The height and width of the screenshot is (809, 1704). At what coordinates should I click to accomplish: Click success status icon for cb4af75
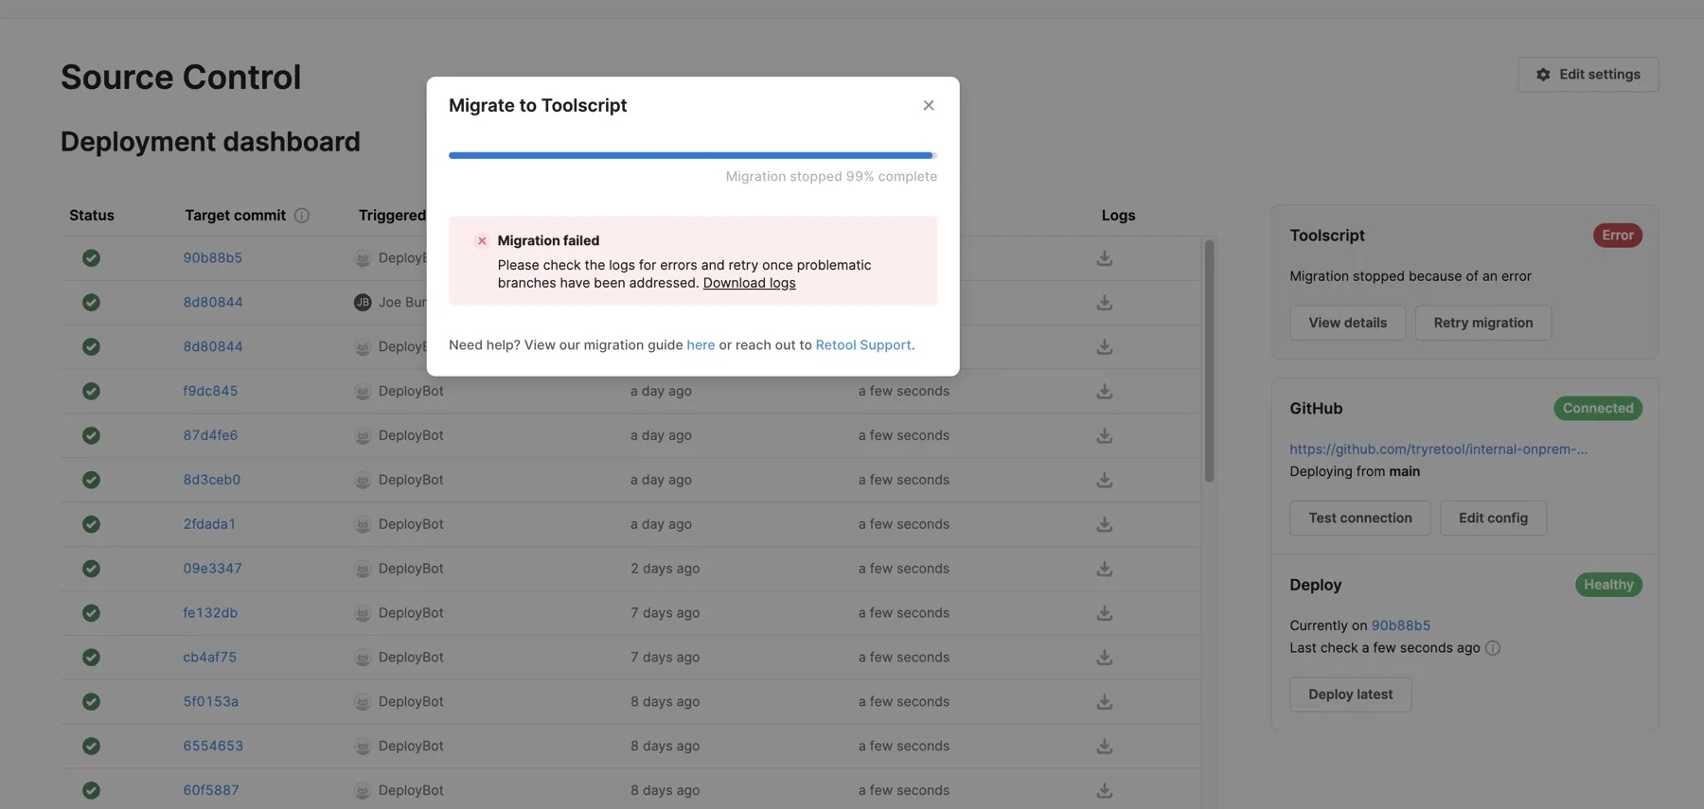(x=91, y=657)
